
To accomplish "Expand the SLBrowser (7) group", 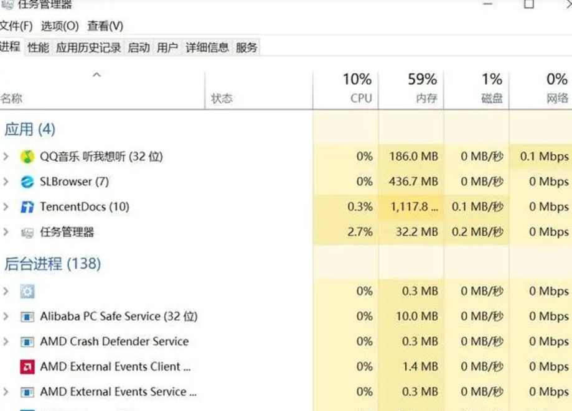I will click(x=6, y=182).
